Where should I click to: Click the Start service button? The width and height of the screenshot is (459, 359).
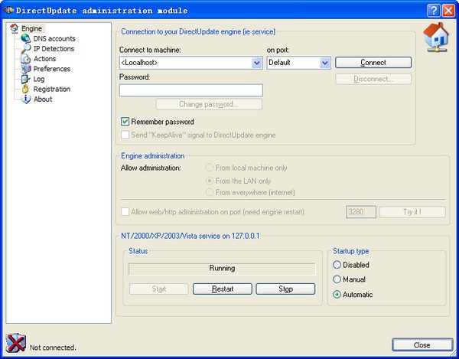[158, 289]
